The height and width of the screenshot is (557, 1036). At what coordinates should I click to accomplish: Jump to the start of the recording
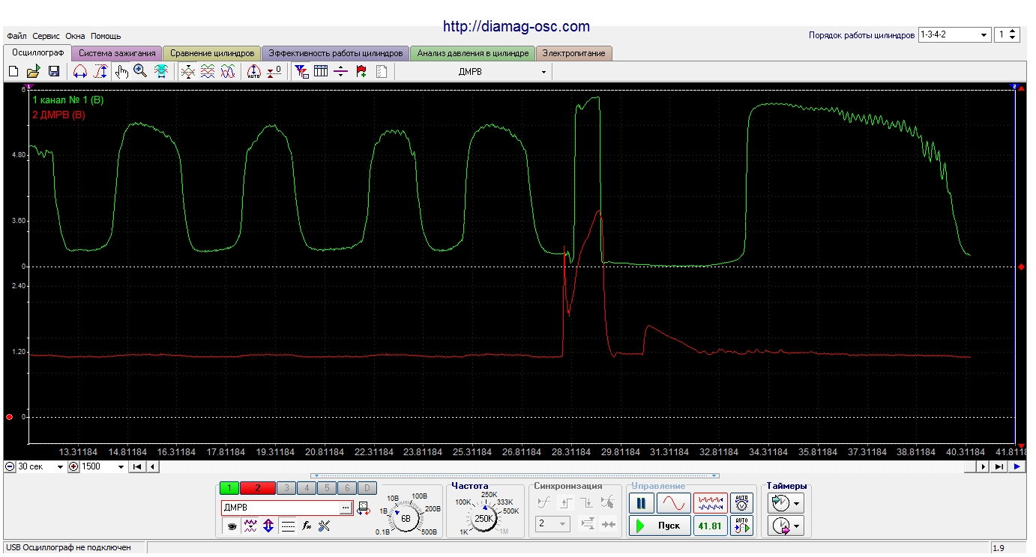click(137, 466)
